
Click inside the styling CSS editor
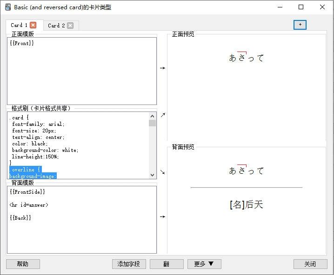click(x=79, y=145)
